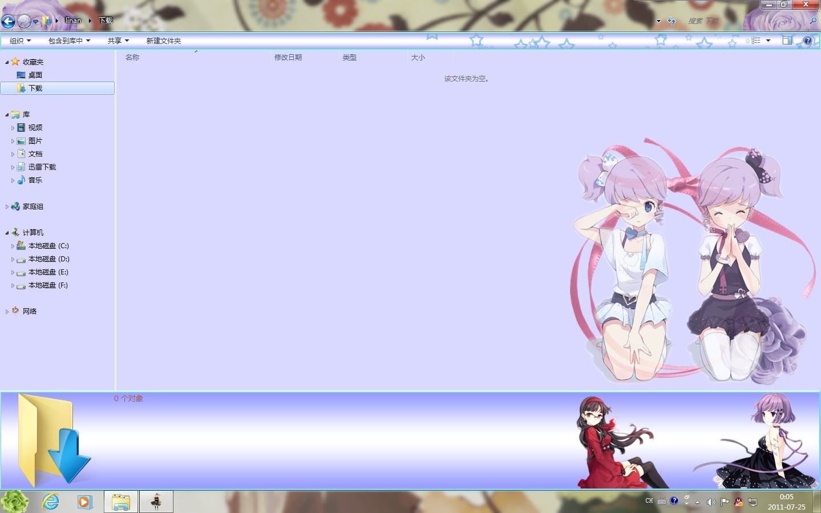Go back with the blue Back arrow

pyautogui.click(x=8, y=22)
